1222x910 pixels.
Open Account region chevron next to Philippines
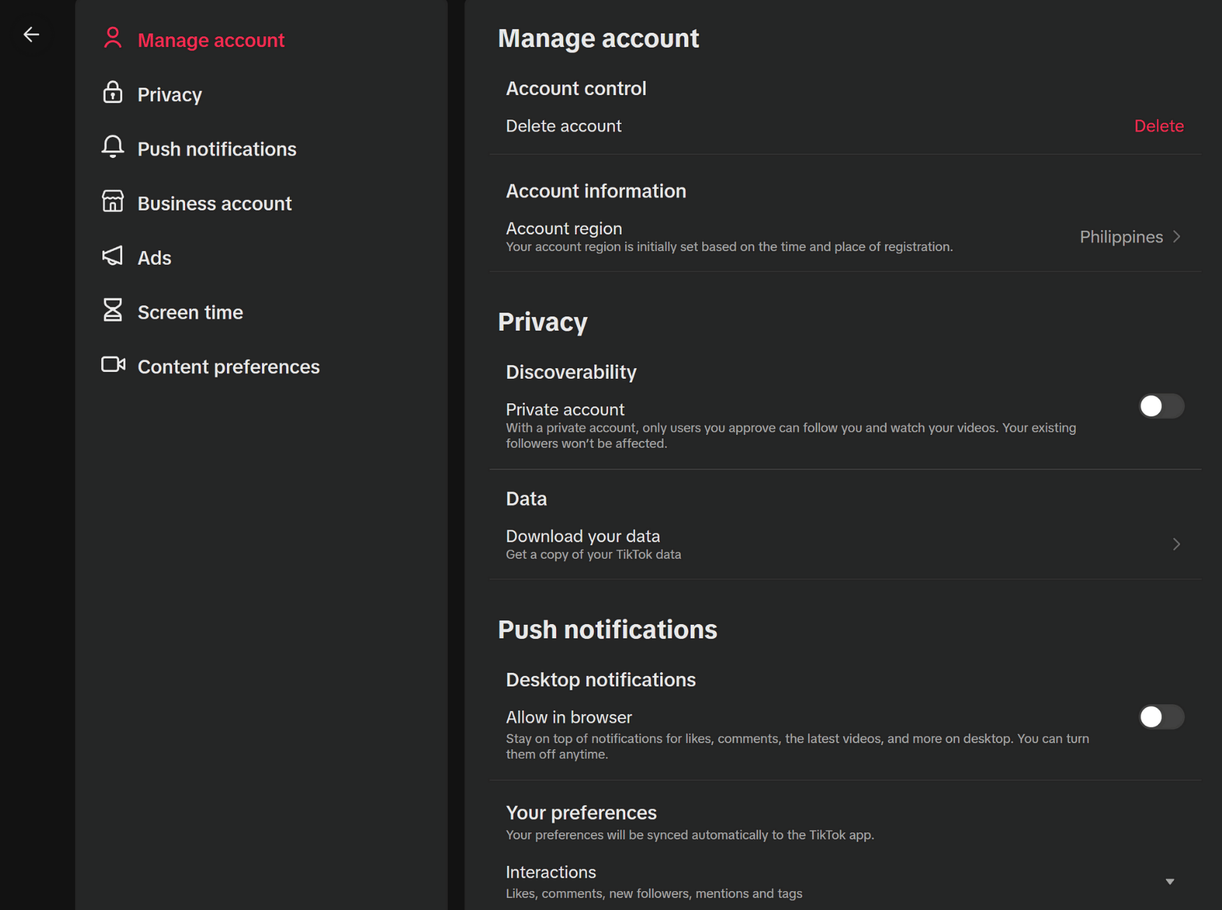1177,237
